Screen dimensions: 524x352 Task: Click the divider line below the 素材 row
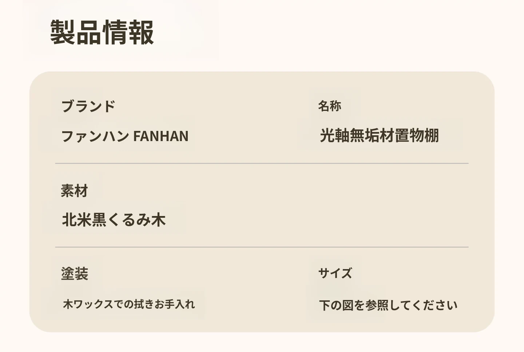[x=262, y=247]
